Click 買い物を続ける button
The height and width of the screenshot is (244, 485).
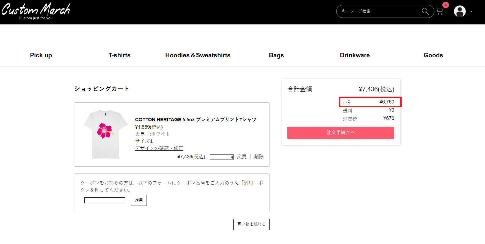252,225
